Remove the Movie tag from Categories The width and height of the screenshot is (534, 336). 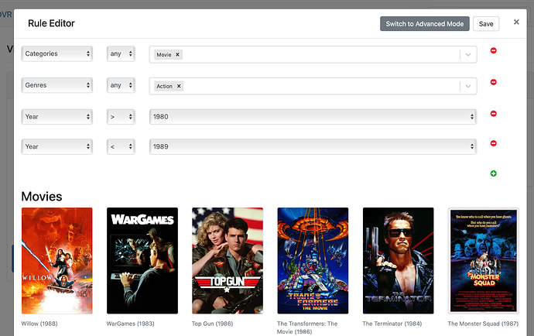(178, 55)
